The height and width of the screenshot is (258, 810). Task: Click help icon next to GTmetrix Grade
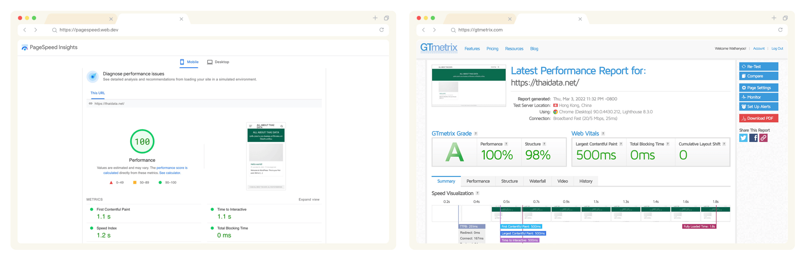(476, 134)
